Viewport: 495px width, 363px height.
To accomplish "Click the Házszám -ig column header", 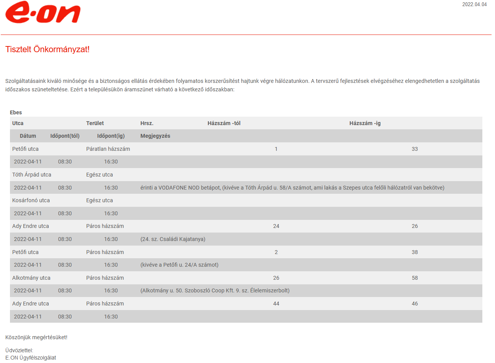I will coord(365,123).
